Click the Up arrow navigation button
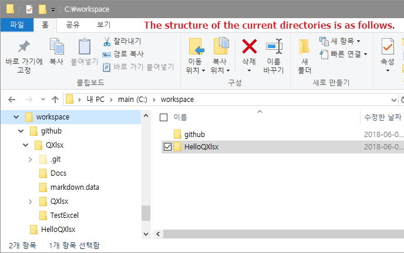Image resolution: width=404 pixels, height=253 pixels. (55, 100)
